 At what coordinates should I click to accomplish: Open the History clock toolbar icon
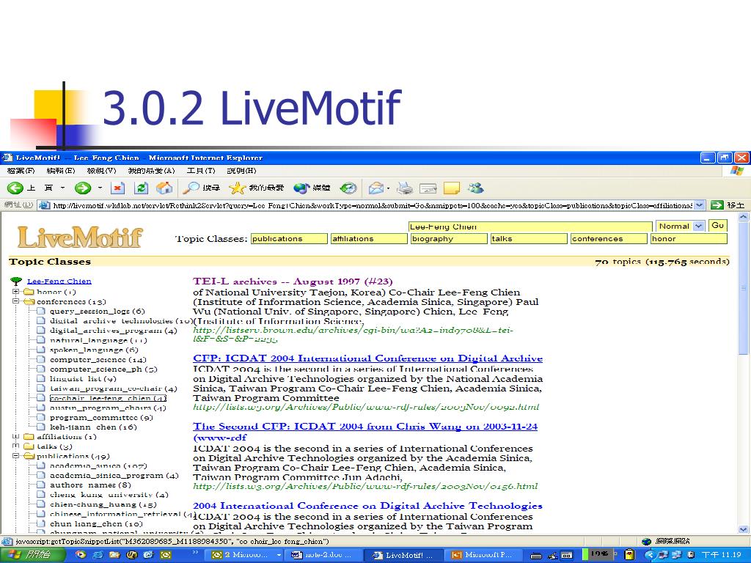(x=348, y=188)
